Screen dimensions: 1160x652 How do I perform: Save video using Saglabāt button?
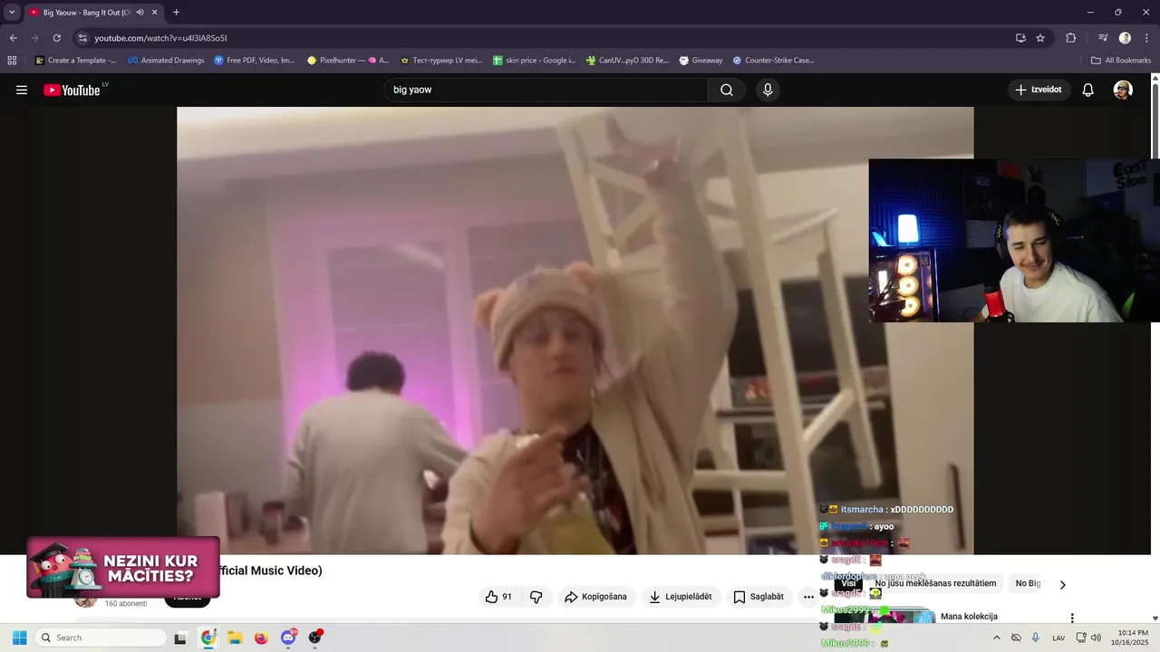[x=759, y=597]
